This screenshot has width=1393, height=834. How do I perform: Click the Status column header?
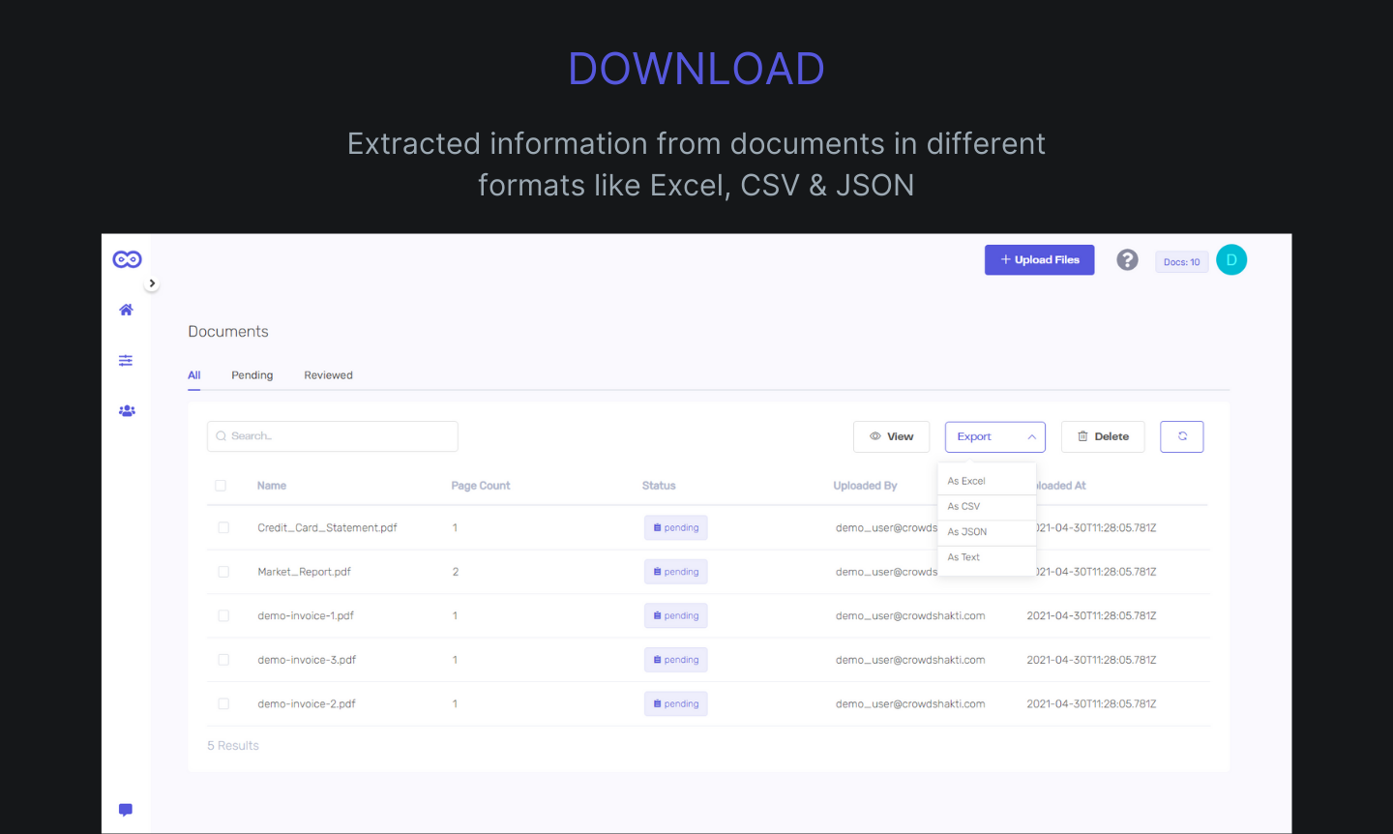click(x=659, y=486)
